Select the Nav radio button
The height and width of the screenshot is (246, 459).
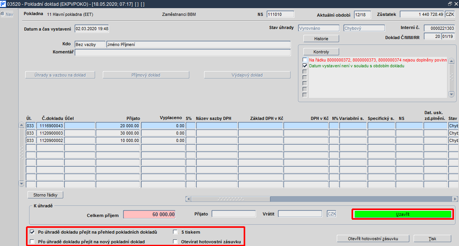(3, 14)
